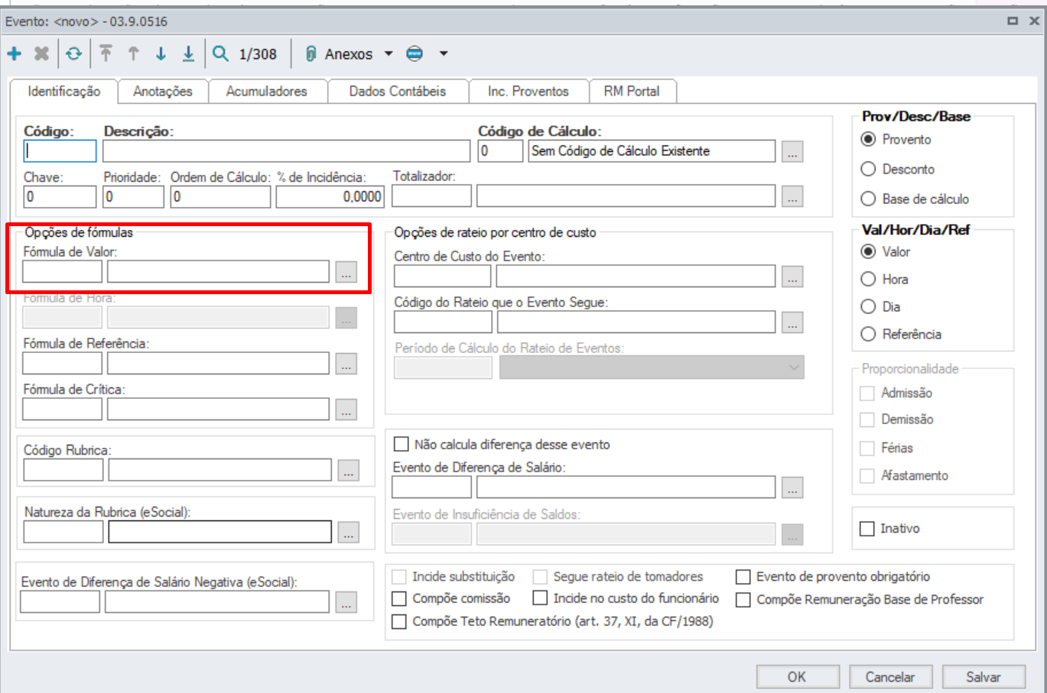Screen dimensions: 1047x693
Task: Click the Prioridade input field
Action: [x=134, y=196]
